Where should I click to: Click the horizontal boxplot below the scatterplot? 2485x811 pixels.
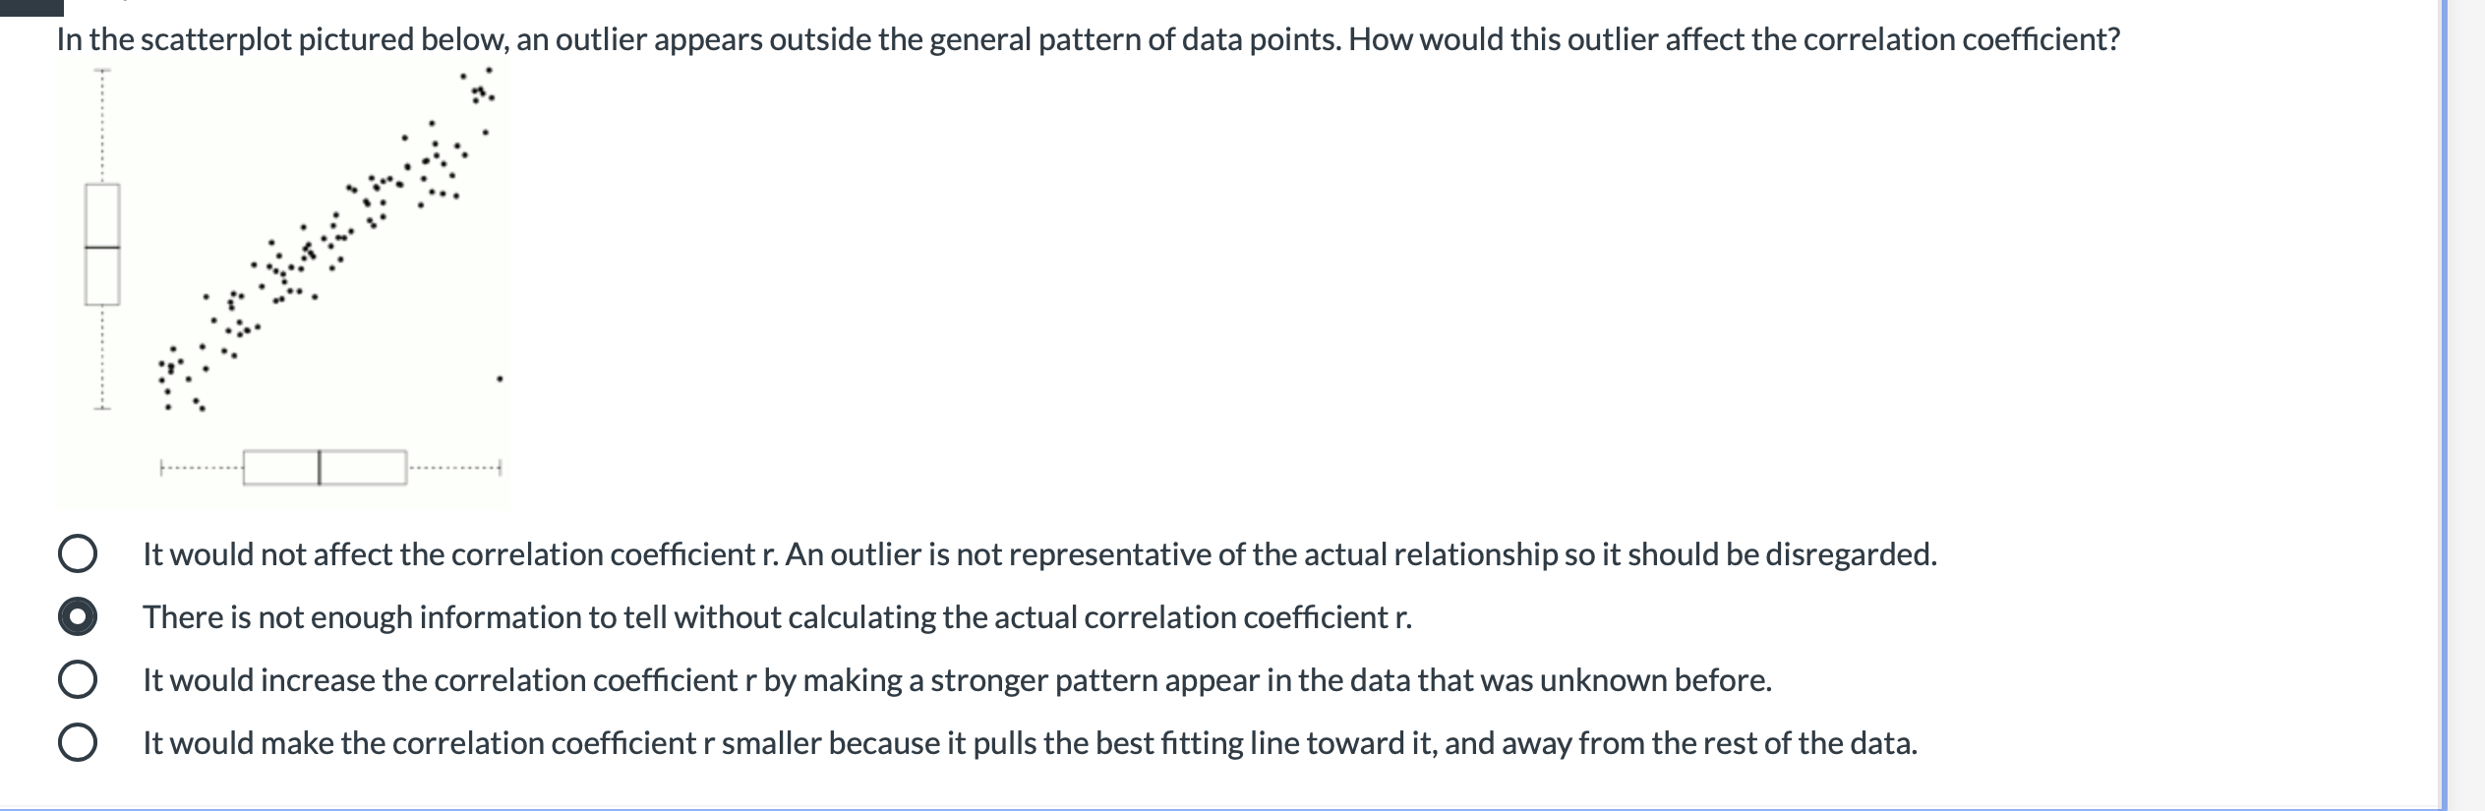click(325, 466)
